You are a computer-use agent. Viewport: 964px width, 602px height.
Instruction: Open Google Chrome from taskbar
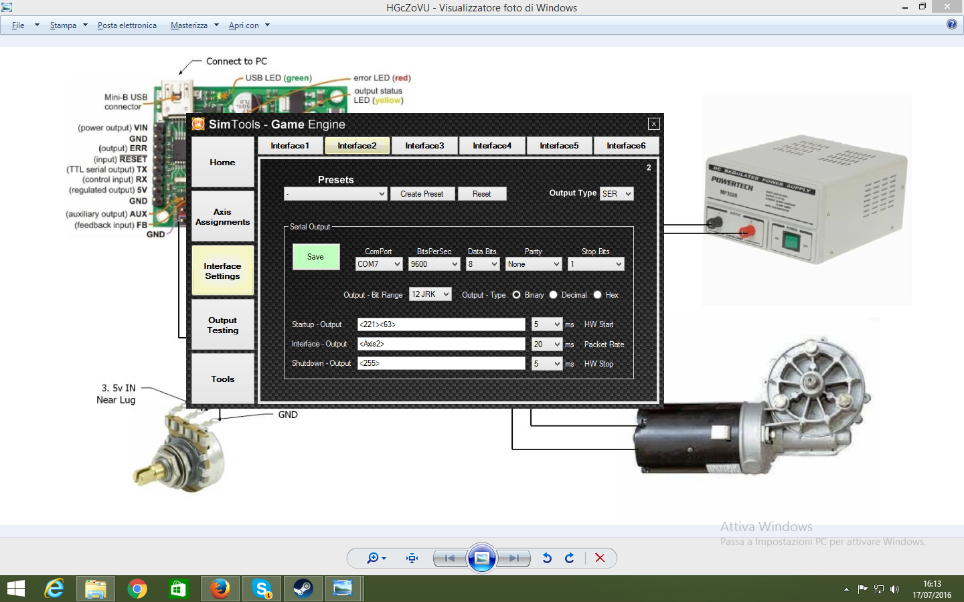click(x=137, y=589)
